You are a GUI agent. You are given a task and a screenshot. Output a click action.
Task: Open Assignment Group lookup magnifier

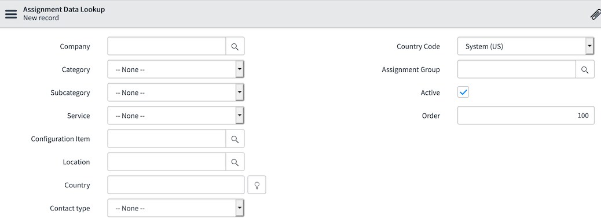(x=585, y=69)
